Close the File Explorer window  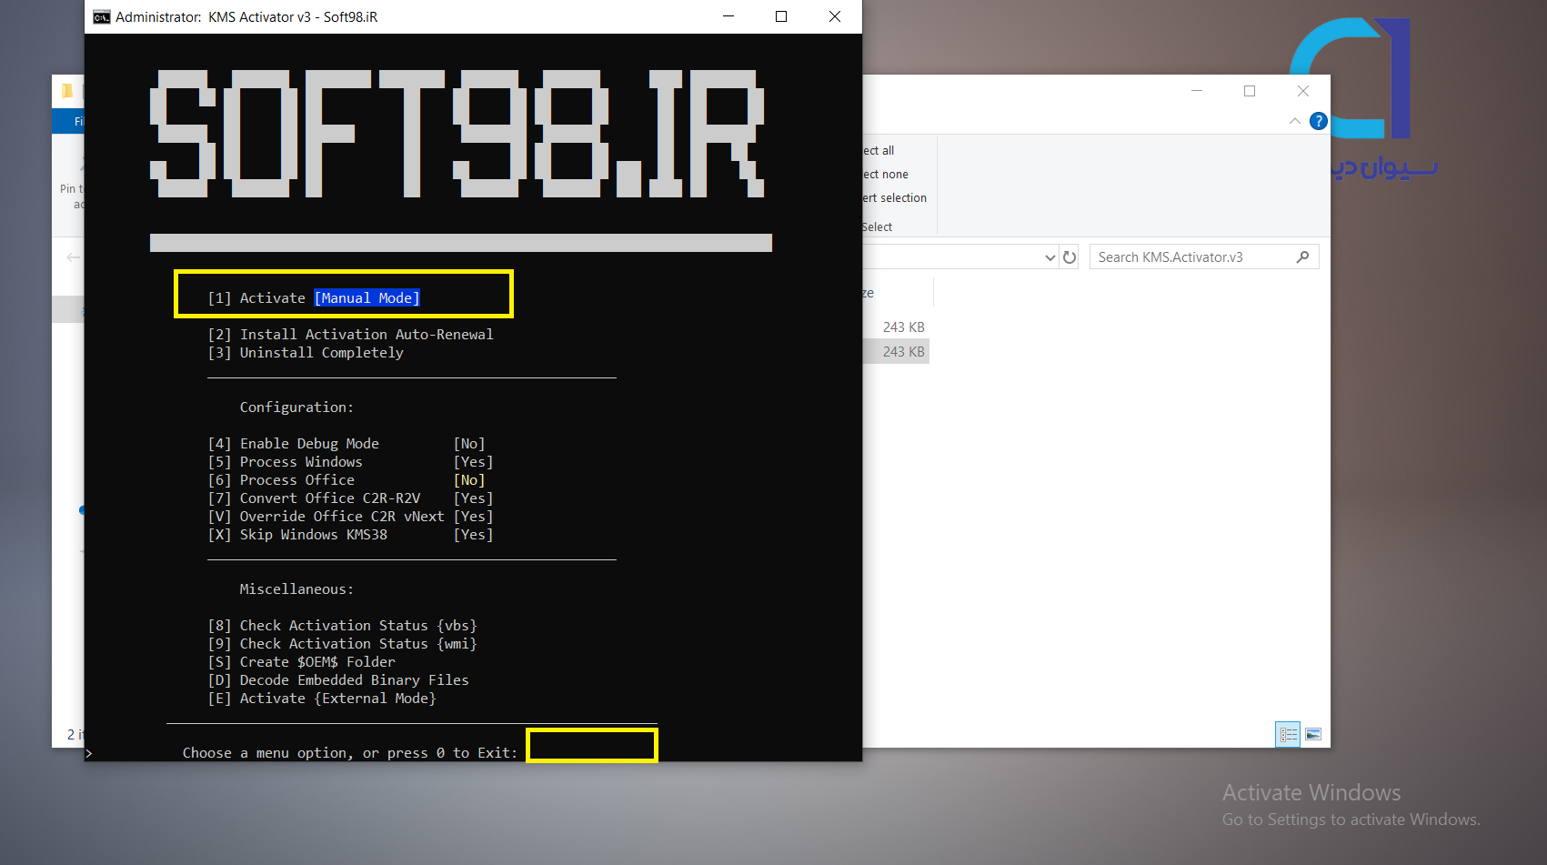(1303, 91)
